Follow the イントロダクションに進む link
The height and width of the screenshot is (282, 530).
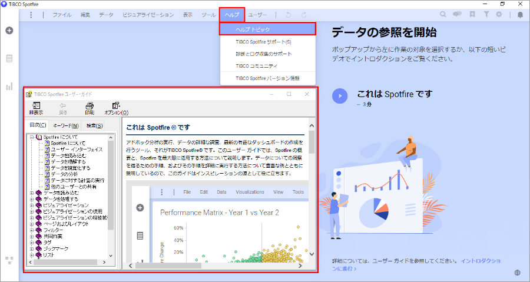tap(417, 265)
